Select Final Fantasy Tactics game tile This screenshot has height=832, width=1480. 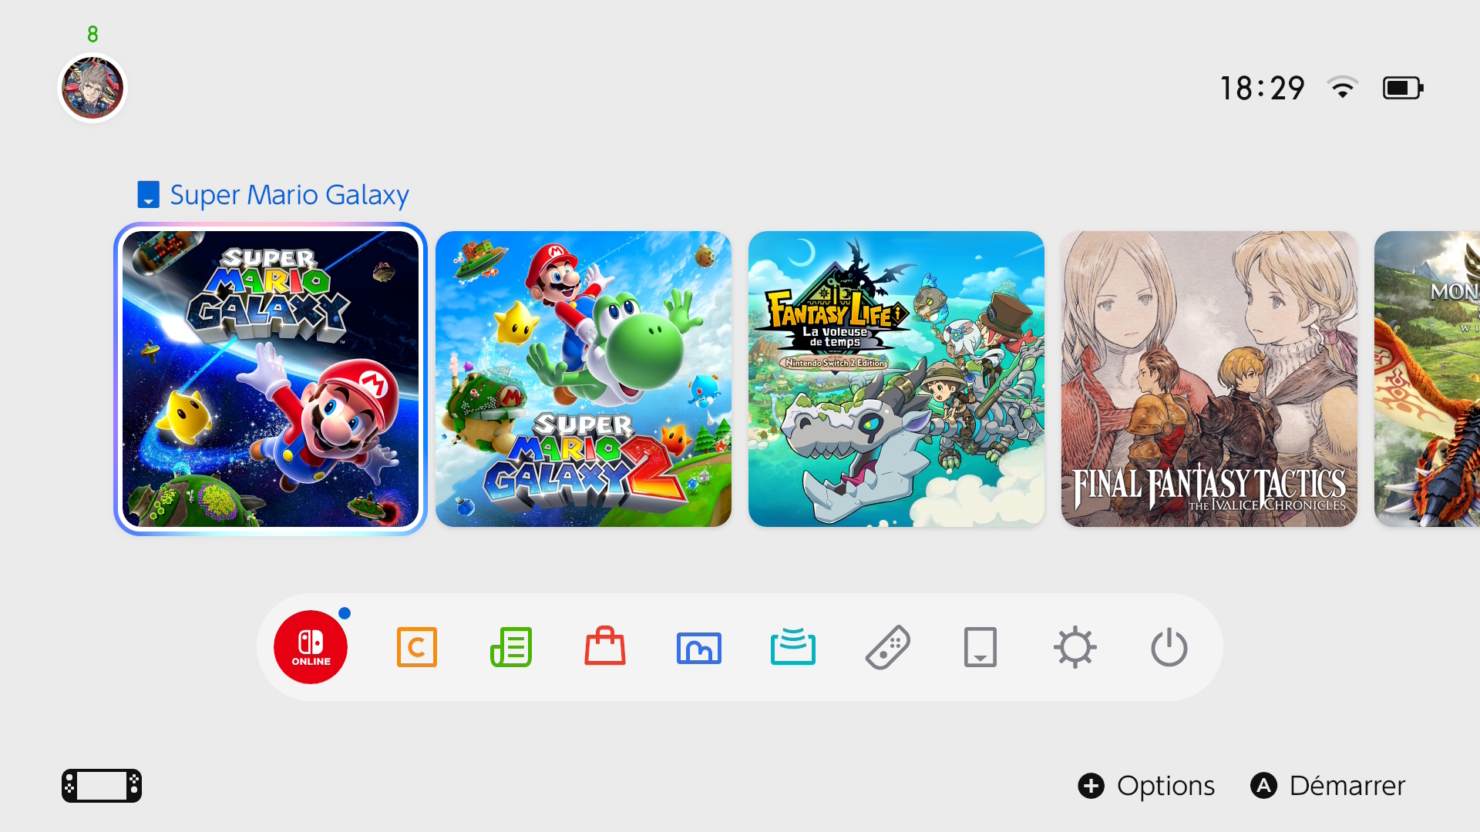pyautogui.click(x=1209, y=379)
